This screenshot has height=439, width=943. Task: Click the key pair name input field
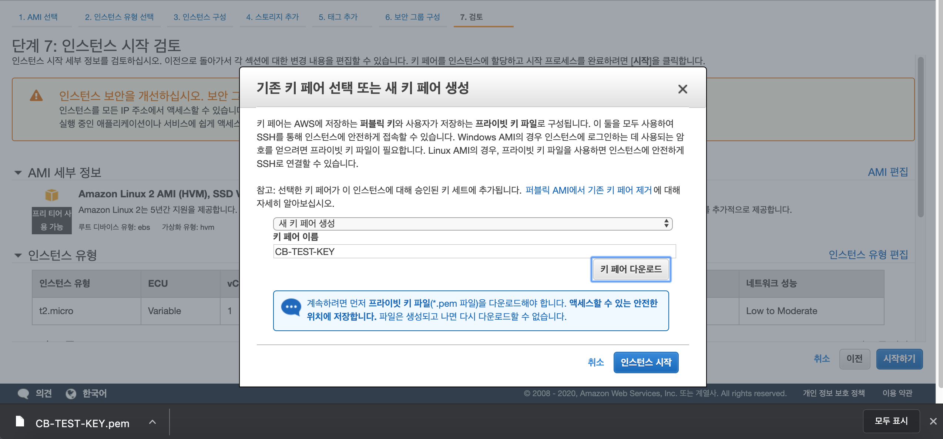tap(474, 252)
